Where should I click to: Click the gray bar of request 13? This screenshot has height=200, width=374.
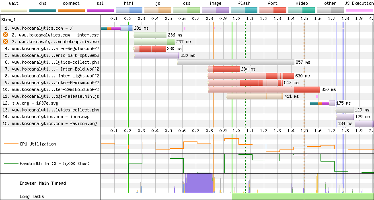coord(345,110)
